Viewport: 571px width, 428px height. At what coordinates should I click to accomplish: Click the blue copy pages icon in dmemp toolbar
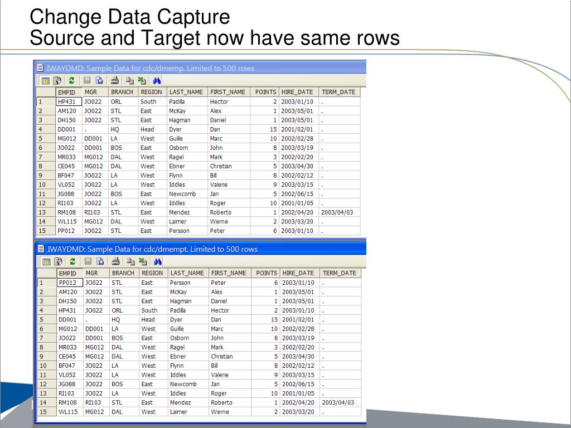99,81
